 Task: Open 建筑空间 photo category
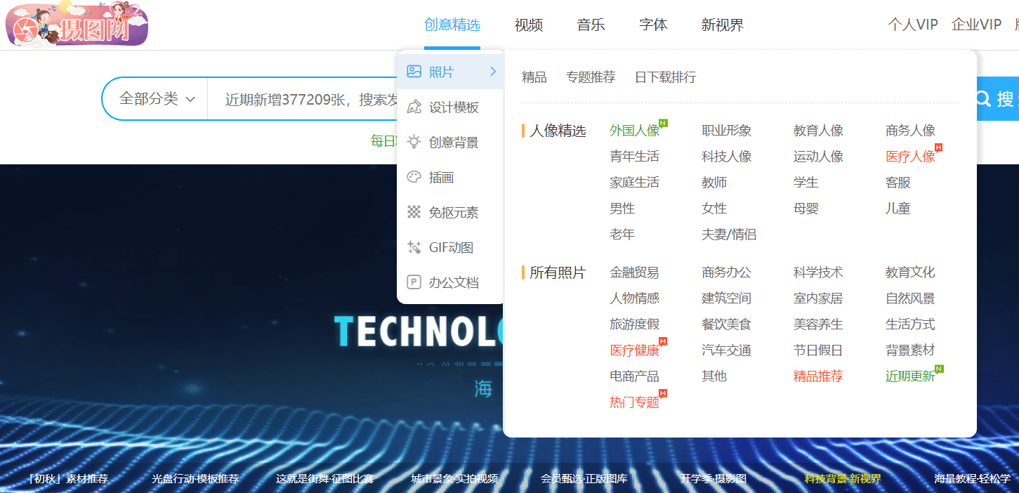[x=727, y=298]
